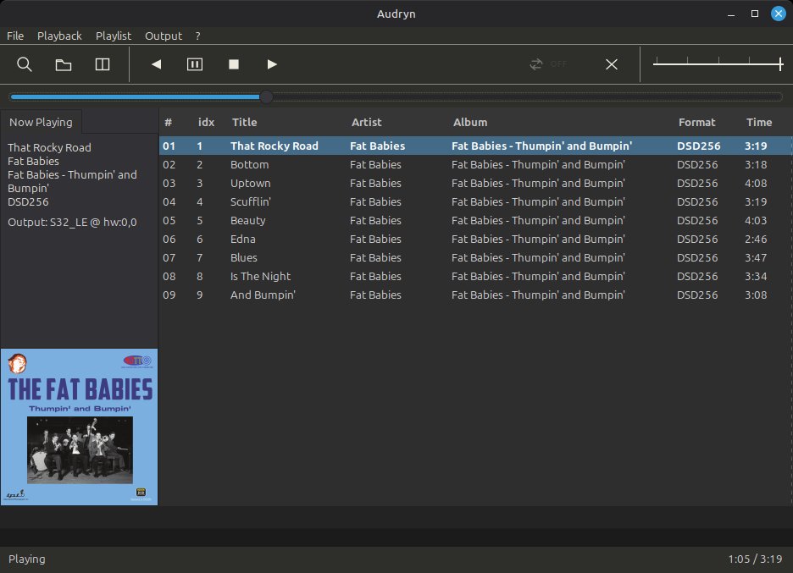Select the track 'Scufflin''
The width and height of the screenshot is (793, 573).
pyautogui.click(x=475, y=201)
